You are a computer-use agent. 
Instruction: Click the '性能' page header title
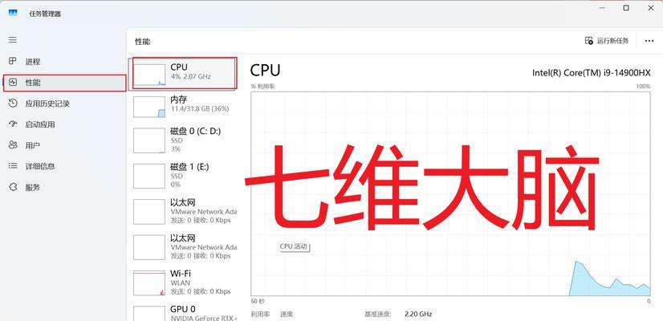(x=143, y=42)
